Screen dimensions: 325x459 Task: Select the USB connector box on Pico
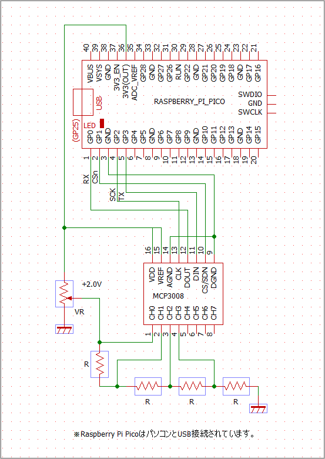pos(82,102)
